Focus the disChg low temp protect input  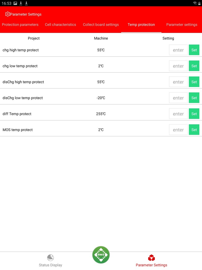point(178,98)
